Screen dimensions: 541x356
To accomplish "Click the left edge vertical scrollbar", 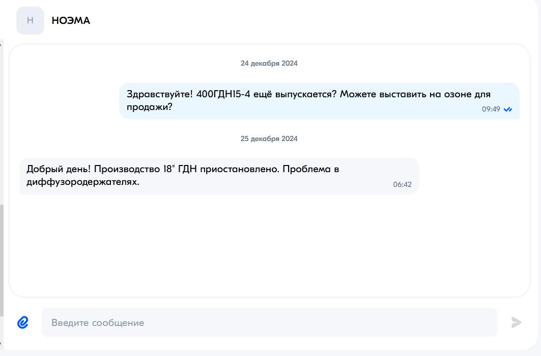I will pyautogui.click(x=2, y=260).
